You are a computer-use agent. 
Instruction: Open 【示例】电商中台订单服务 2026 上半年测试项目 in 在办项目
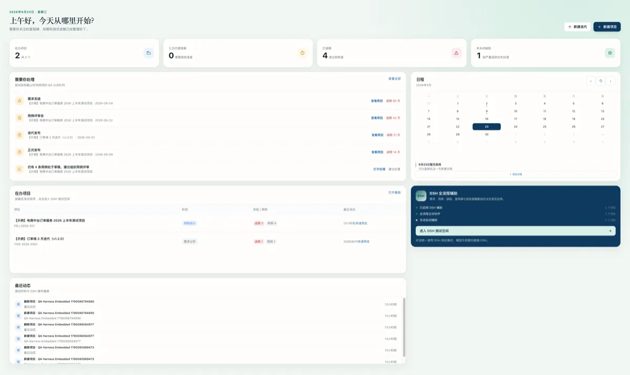click(50, 220)
